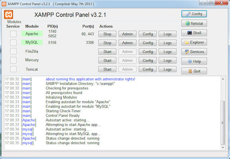Click the MySQL port value 3306

click(90, 43)
